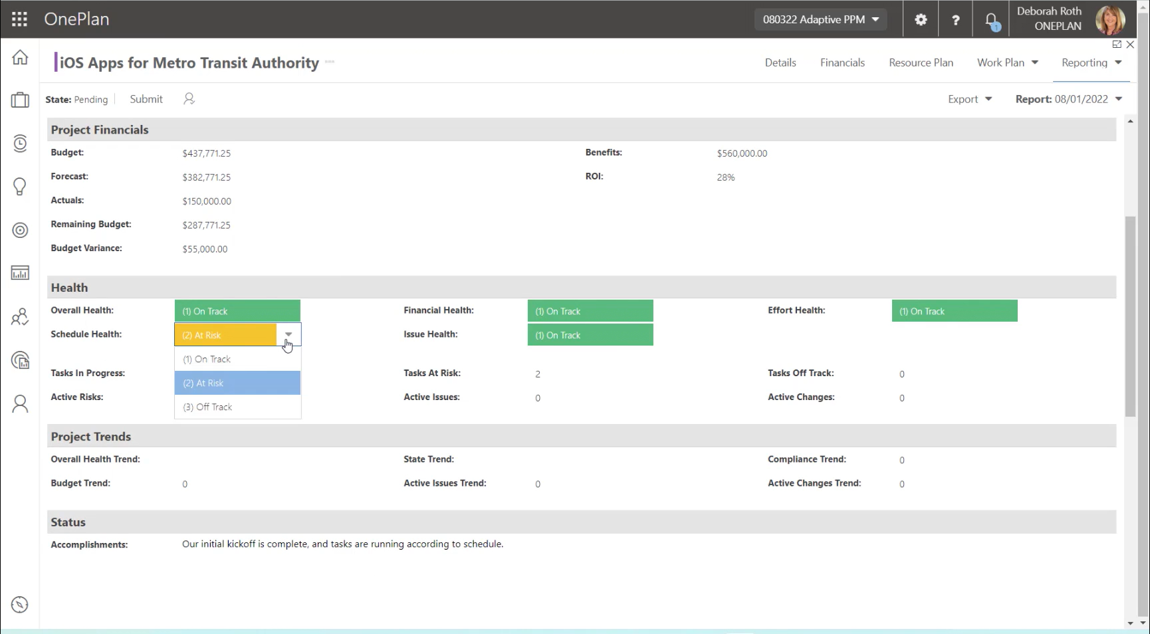Open the settings gear icon

921,20
